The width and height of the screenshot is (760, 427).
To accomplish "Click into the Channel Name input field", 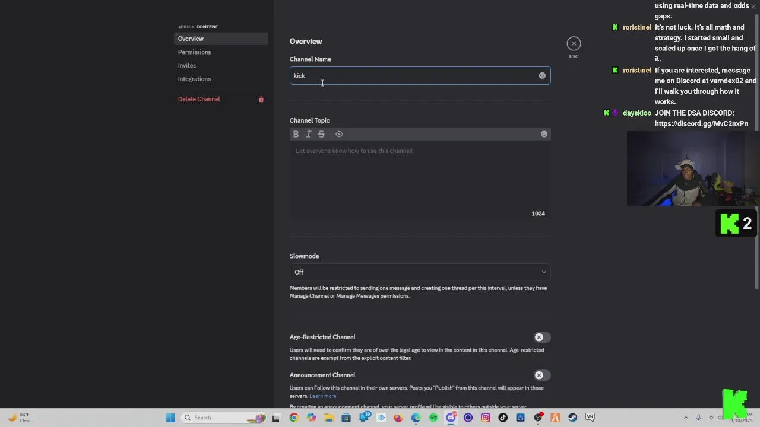I will coord(420,75).
